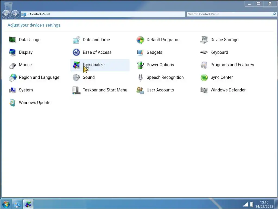This screenshot has width=278, height=209.
Task: Click the Gadgets icon
Action: tap(140, 53)
